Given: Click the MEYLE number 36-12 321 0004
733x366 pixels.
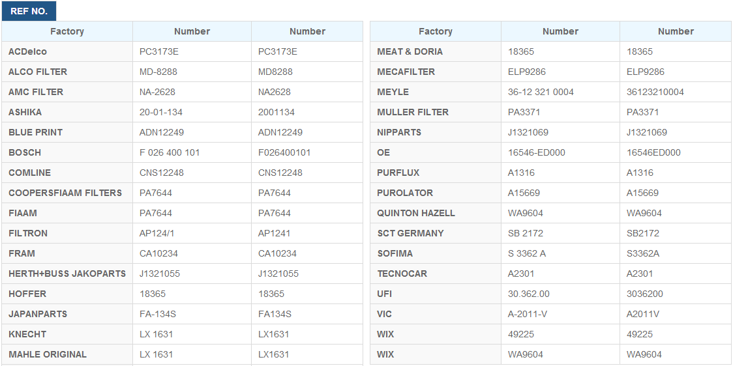Looking at the screenshot, I should 541,92.
